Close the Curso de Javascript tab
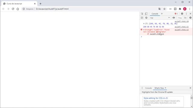Screen dimensions: 193x108 [x=35, y=4]
